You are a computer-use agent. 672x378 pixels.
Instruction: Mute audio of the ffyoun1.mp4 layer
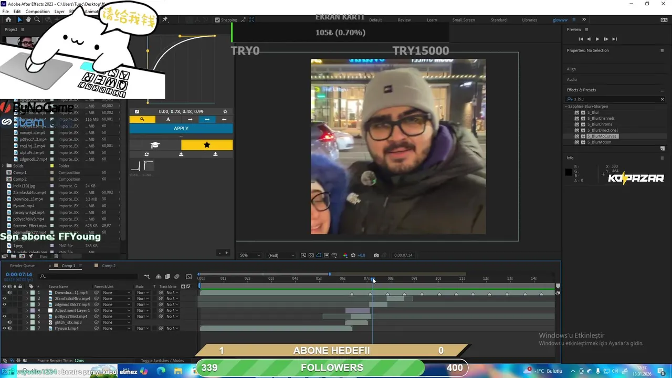[x=9, y=328]
